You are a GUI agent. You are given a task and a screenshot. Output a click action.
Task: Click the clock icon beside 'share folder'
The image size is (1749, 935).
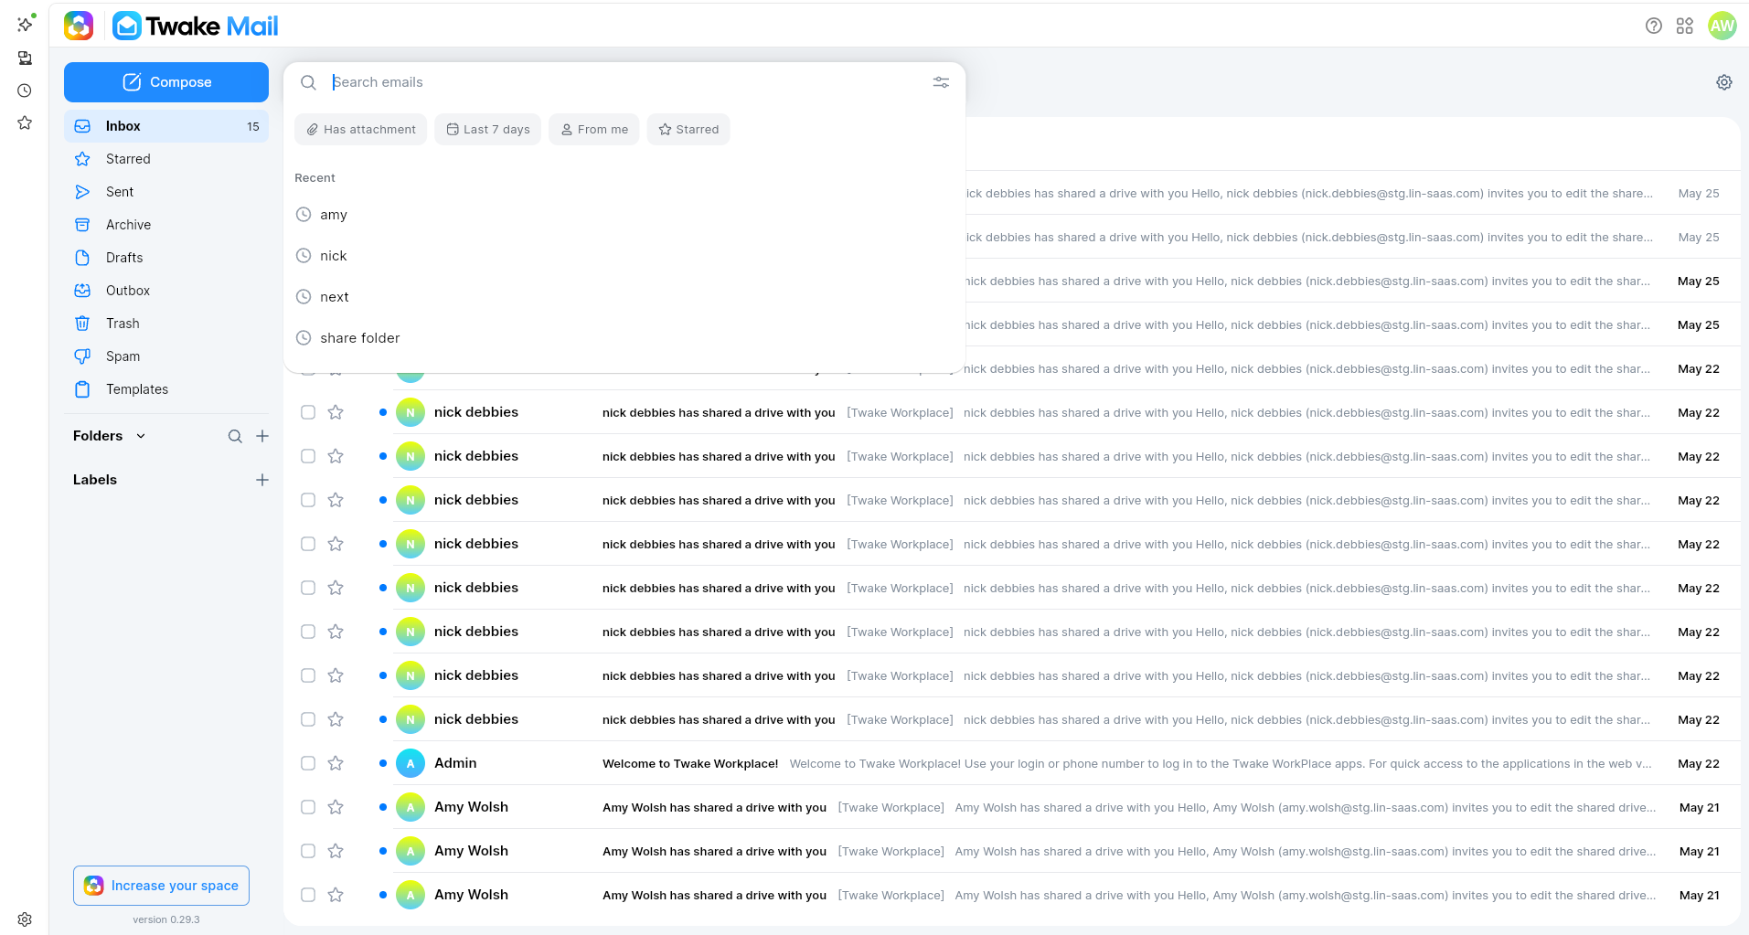tap(304, 338)
